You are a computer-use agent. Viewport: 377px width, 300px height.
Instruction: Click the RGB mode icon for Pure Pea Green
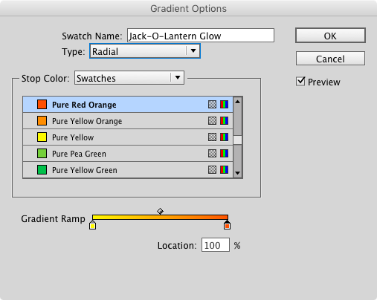(224, 154)
